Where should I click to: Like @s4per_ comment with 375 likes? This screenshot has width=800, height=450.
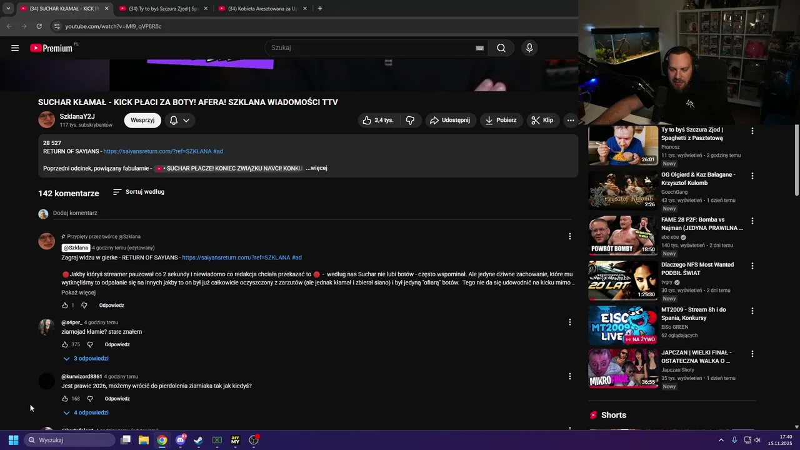tap(64, 344)
